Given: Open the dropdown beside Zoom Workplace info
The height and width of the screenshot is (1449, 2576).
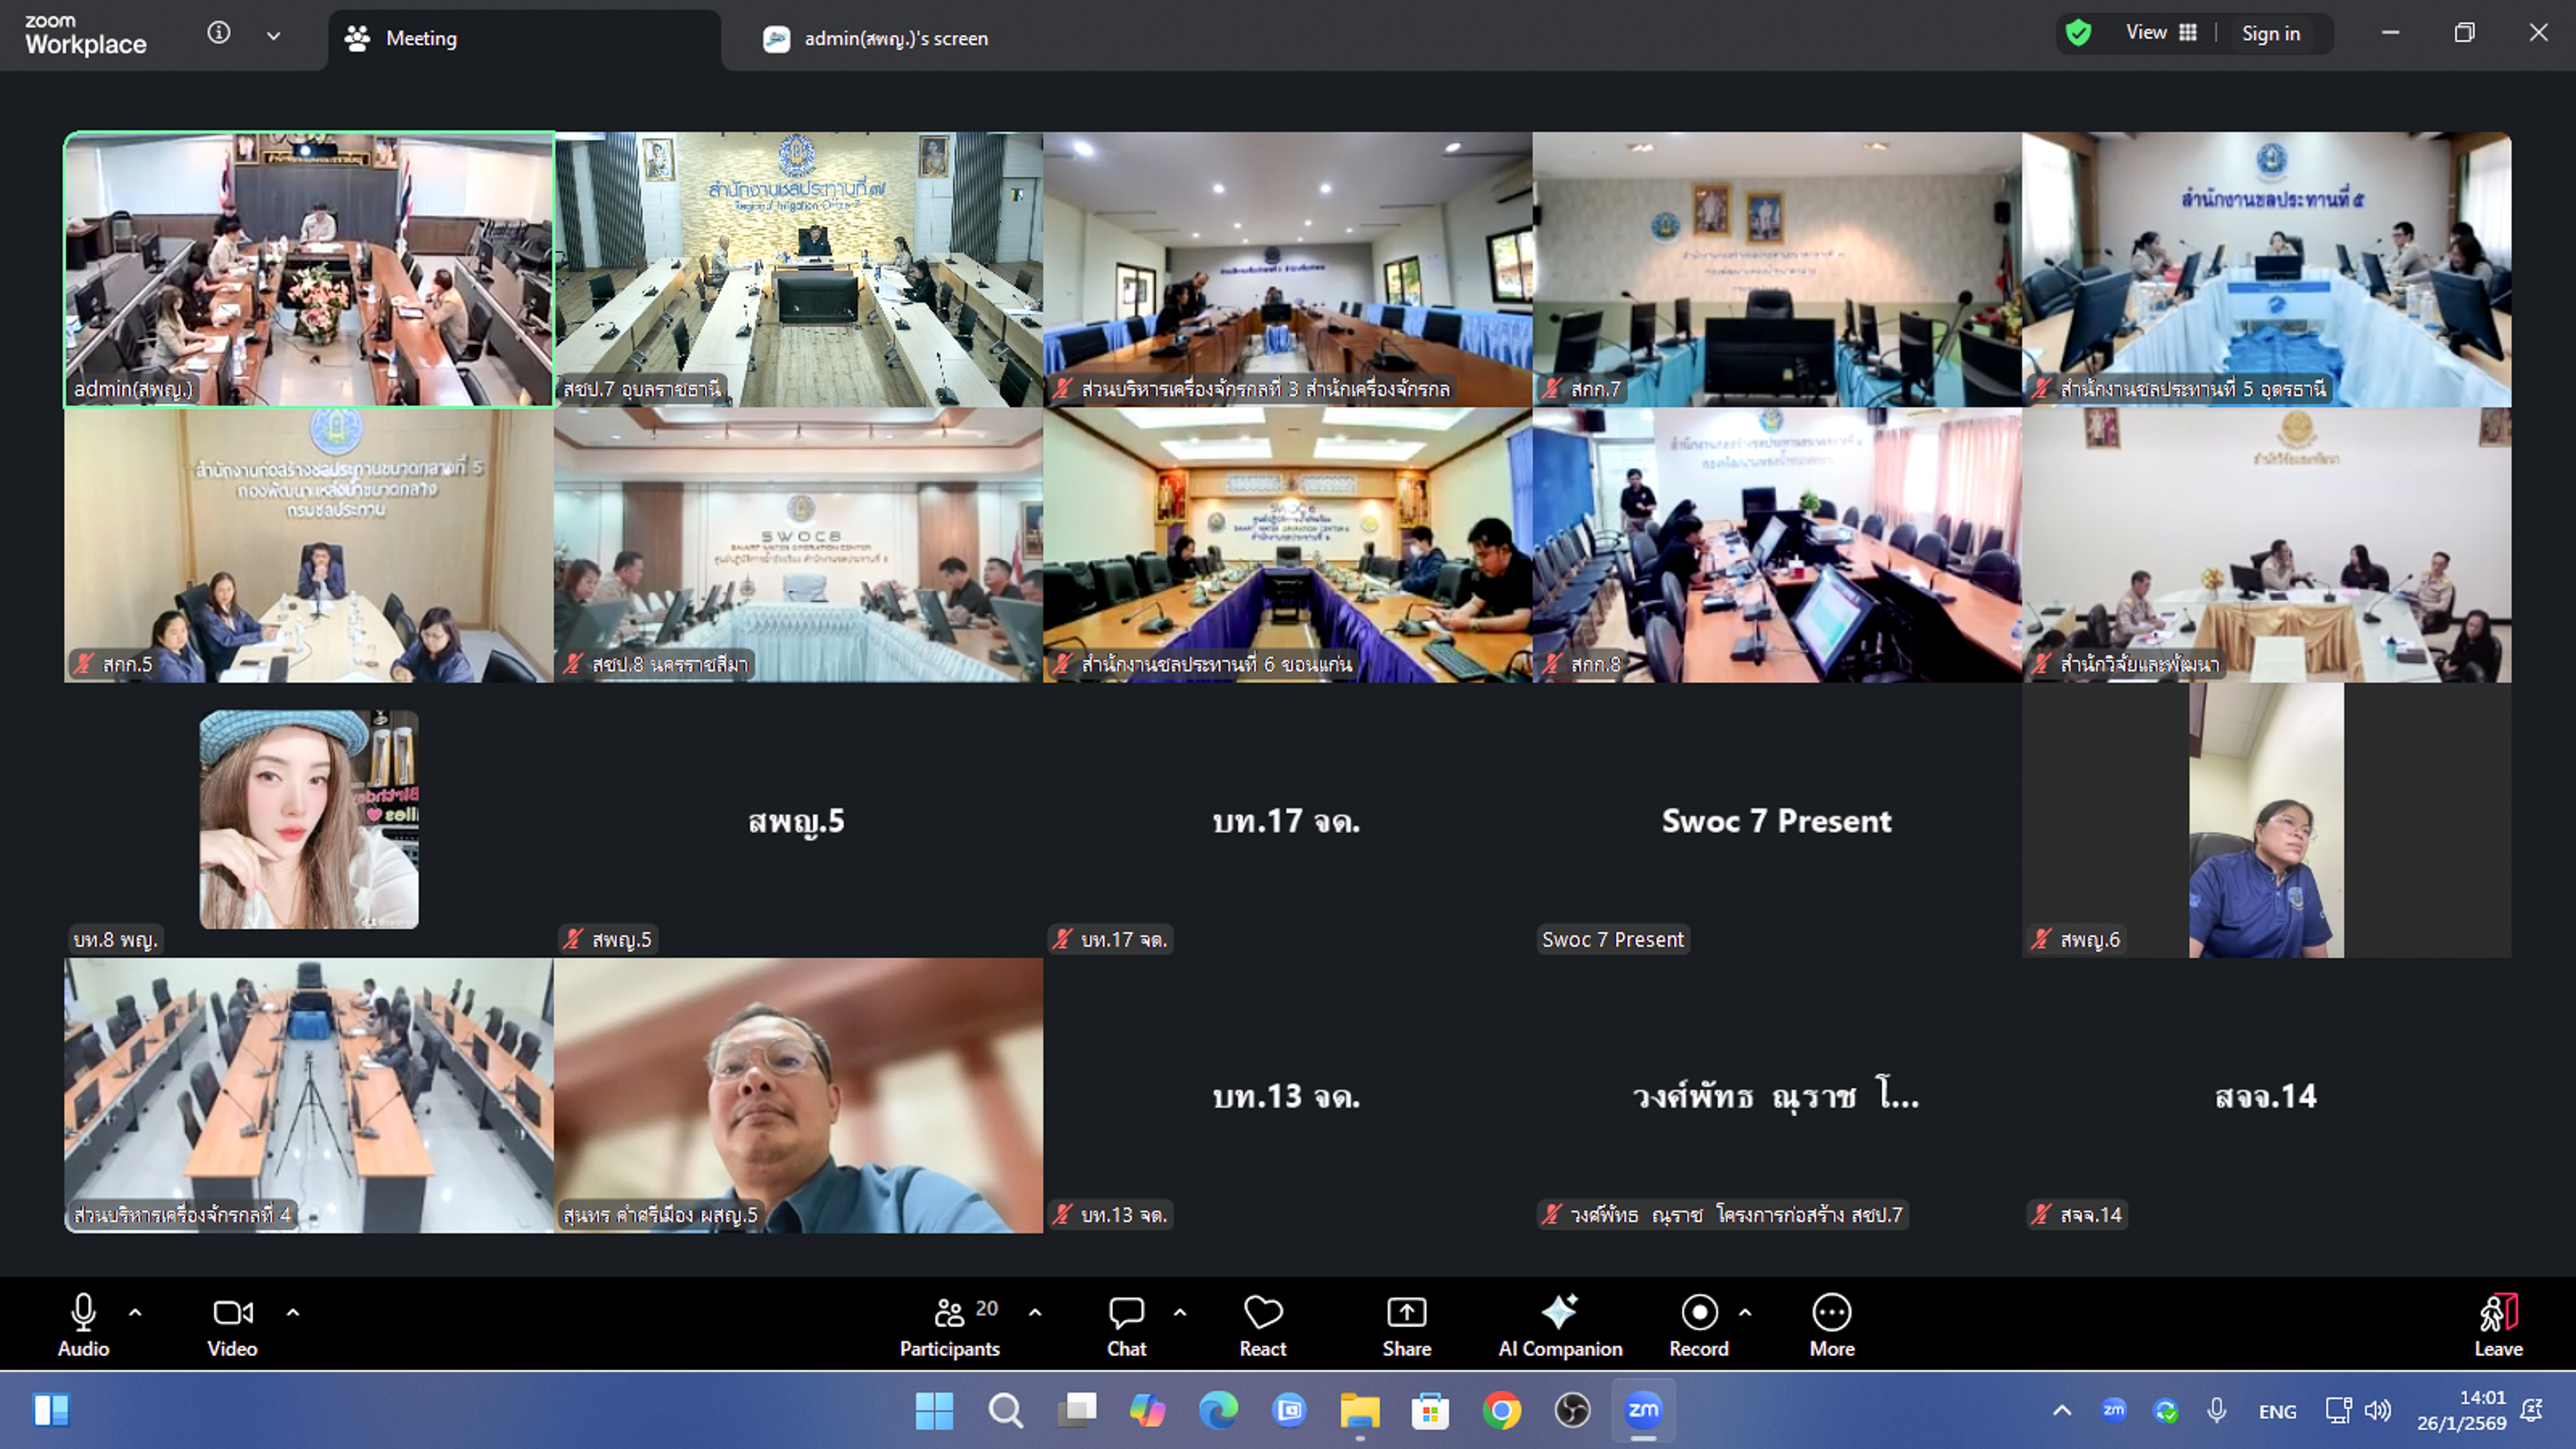Looking at the screenshot, I should tap(273, 36).
